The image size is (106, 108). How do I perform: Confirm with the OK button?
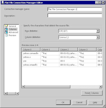63,102
